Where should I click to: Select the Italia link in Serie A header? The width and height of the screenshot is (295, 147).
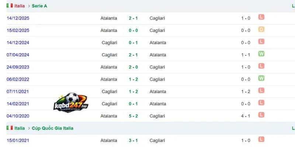coord(20,6)
